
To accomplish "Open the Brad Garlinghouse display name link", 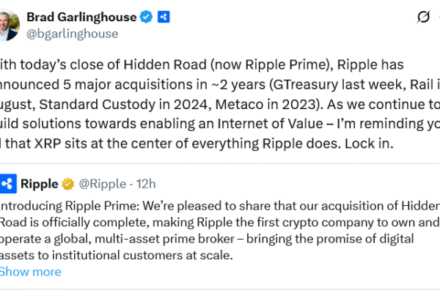I will 82,16.
